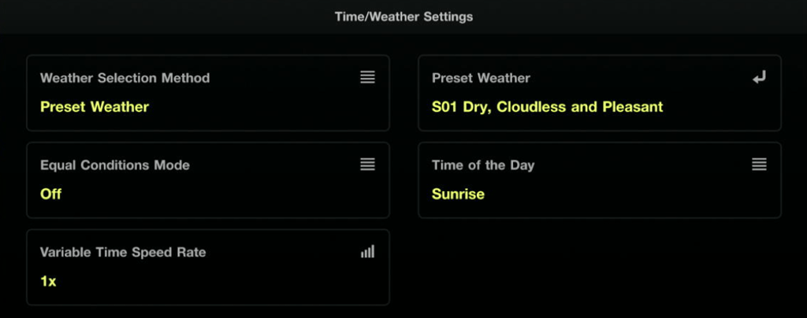Click the enter arrow icon on Preset Weather
Viewport: 807px width, 318px height.
coord(759,78)
